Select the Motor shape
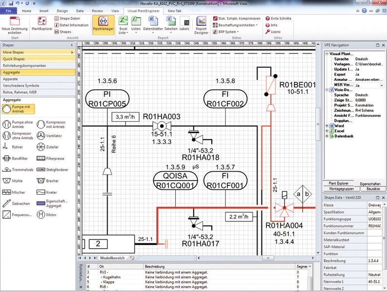 [x=46, y=215]
